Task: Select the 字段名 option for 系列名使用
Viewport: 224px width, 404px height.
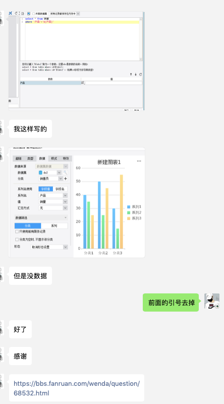Action: click(x=60, y=189)
